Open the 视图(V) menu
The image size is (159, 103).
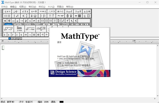23,7
